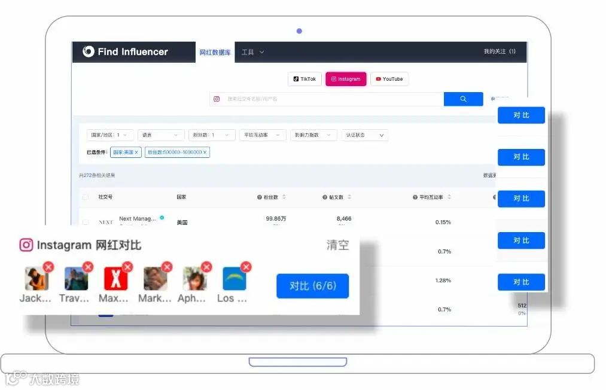Screen dimensions: 606x390
Task: Sort results by 帖文数 using sort arrows
Action: point(349,197)
